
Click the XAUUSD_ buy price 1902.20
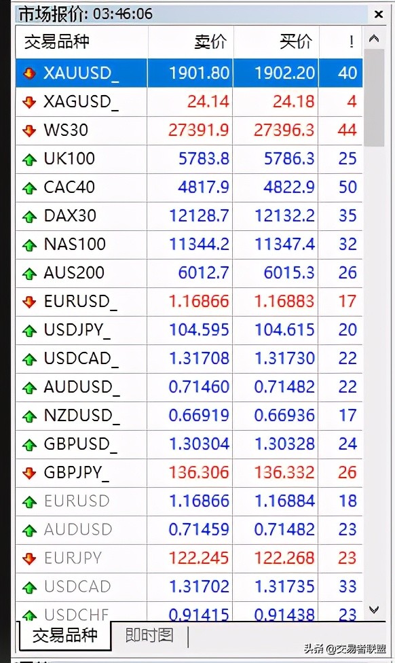tap(285, 73)
